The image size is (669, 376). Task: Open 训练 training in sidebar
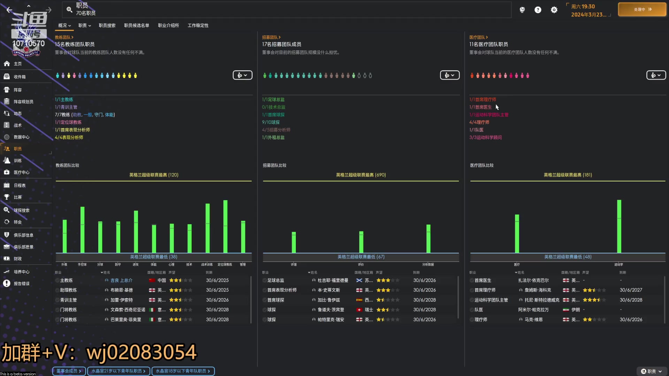point(26,160)
